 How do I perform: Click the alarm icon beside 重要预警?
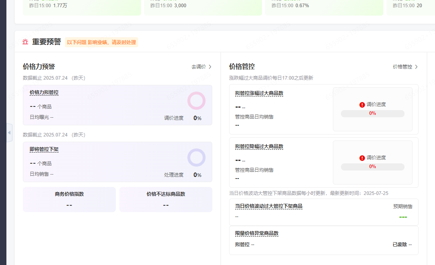pos(25,42)
